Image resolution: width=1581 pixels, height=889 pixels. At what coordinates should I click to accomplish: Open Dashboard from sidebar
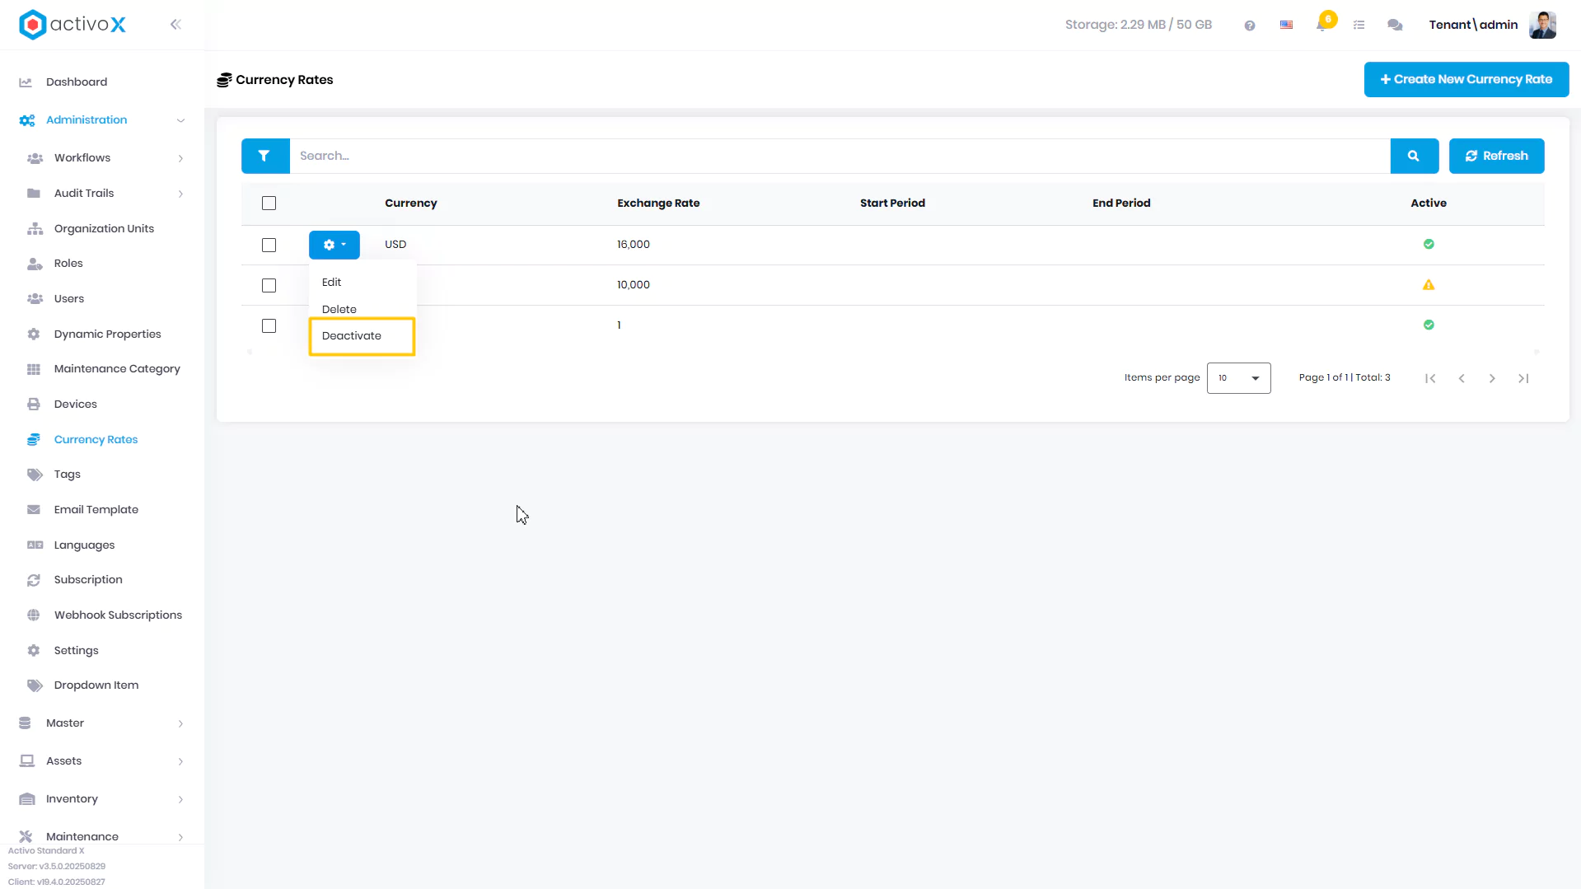click(x=77, y=82)
